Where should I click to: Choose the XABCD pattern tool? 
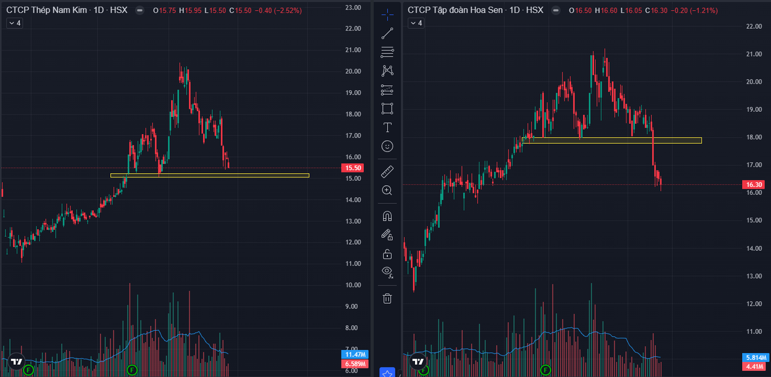pyautogui.click(x=387, y=71)
